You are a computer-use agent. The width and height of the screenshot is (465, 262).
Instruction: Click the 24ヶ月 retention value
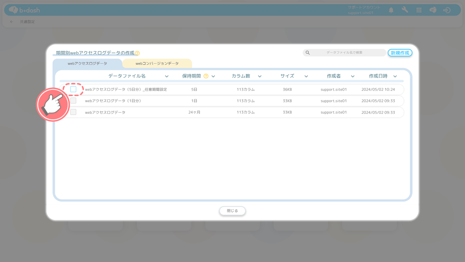point(194,112)
